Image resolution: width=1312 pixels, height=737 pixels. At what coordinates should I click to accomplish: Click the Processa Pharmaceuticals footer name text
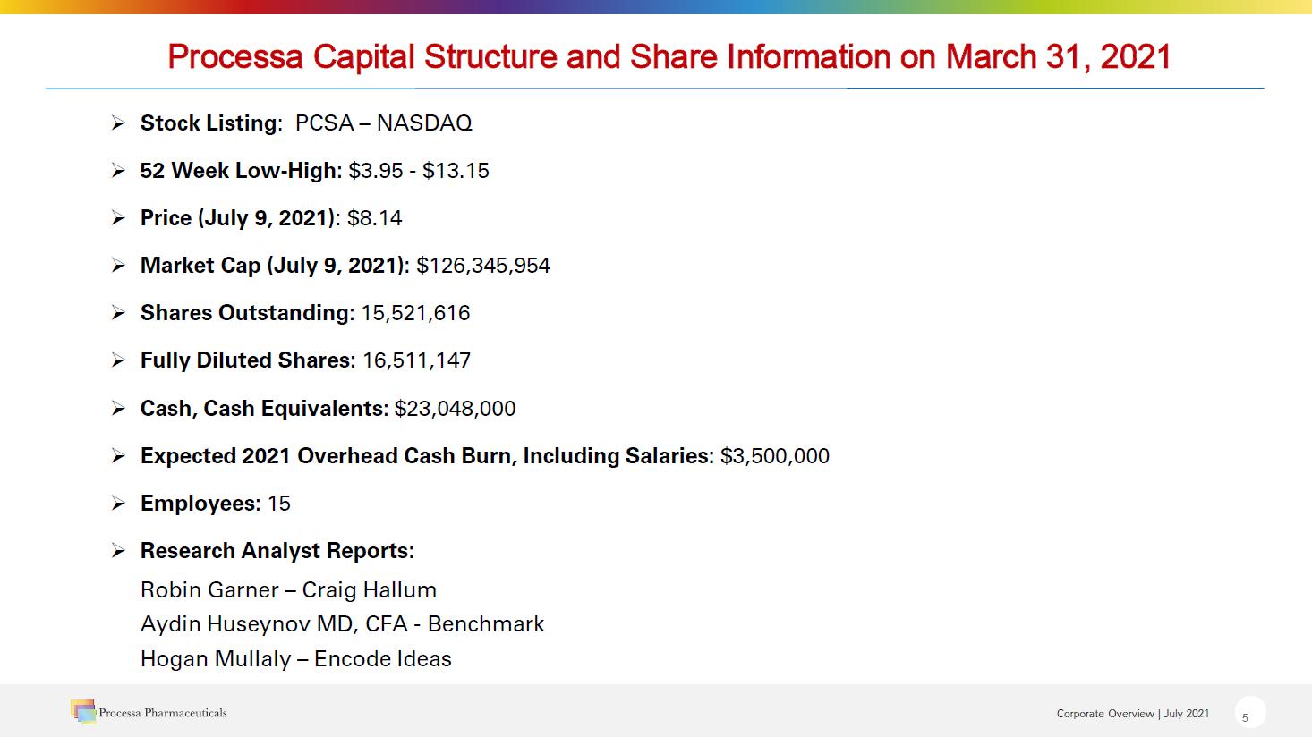[163, 713]
